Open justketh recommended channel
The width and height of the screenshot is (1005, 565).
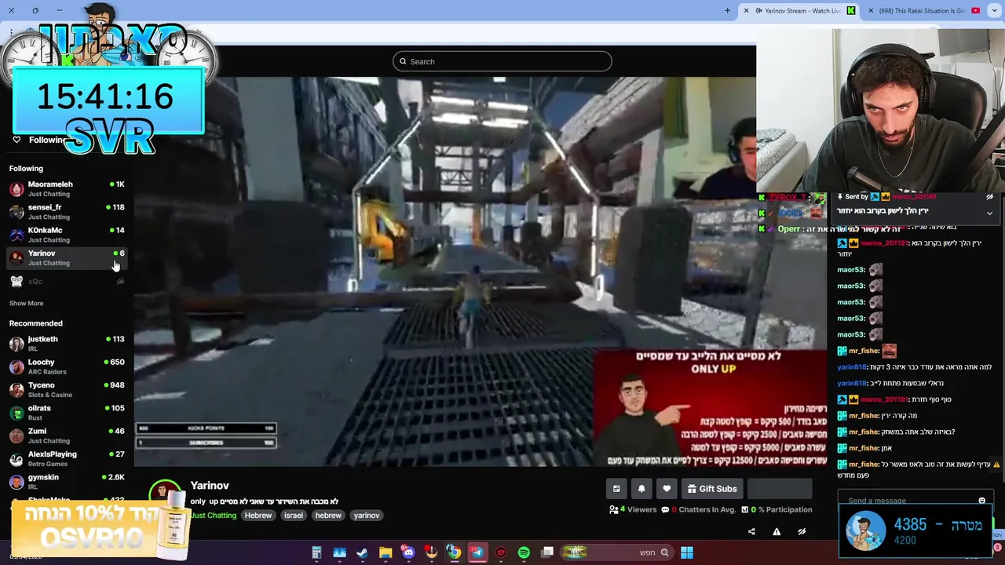tap(67, 344)
